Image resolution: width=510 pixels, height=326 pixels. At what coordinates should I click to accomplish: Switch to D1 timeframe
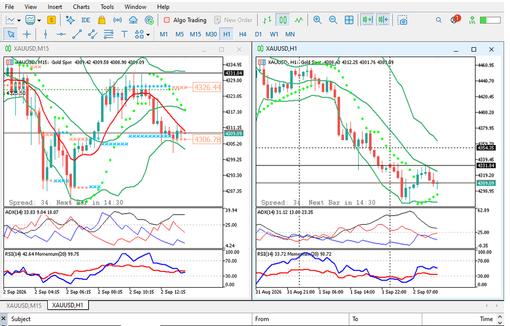[x=258, y=34]
